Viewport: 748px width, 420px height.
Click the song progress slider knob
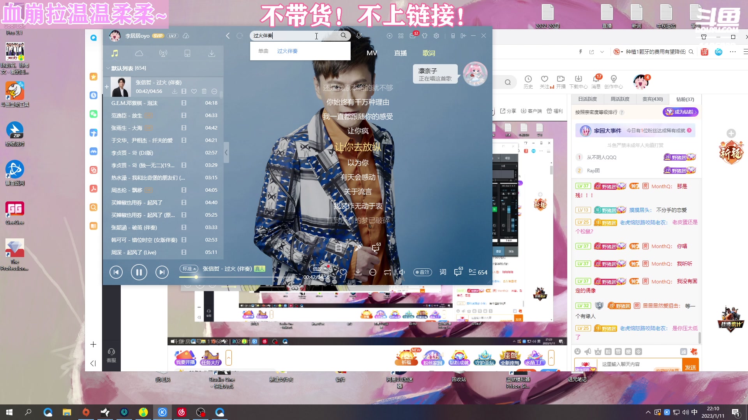(x=196, y=277)
